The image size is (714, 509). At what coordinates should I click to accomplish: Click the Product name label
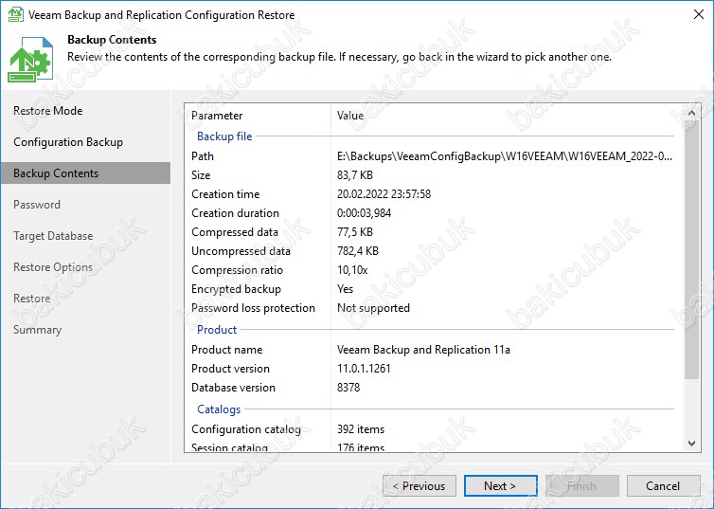[226, 350]
